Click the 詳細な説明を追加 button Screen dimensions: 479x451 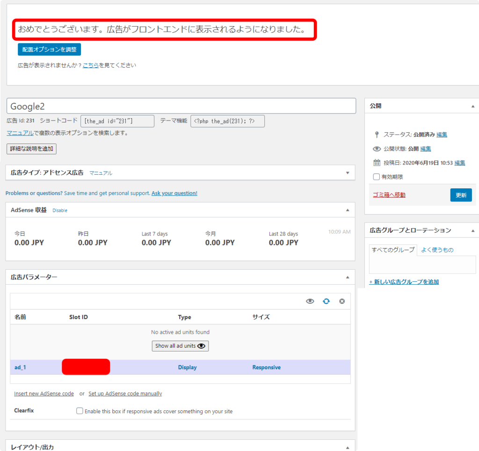coord(31,149)
